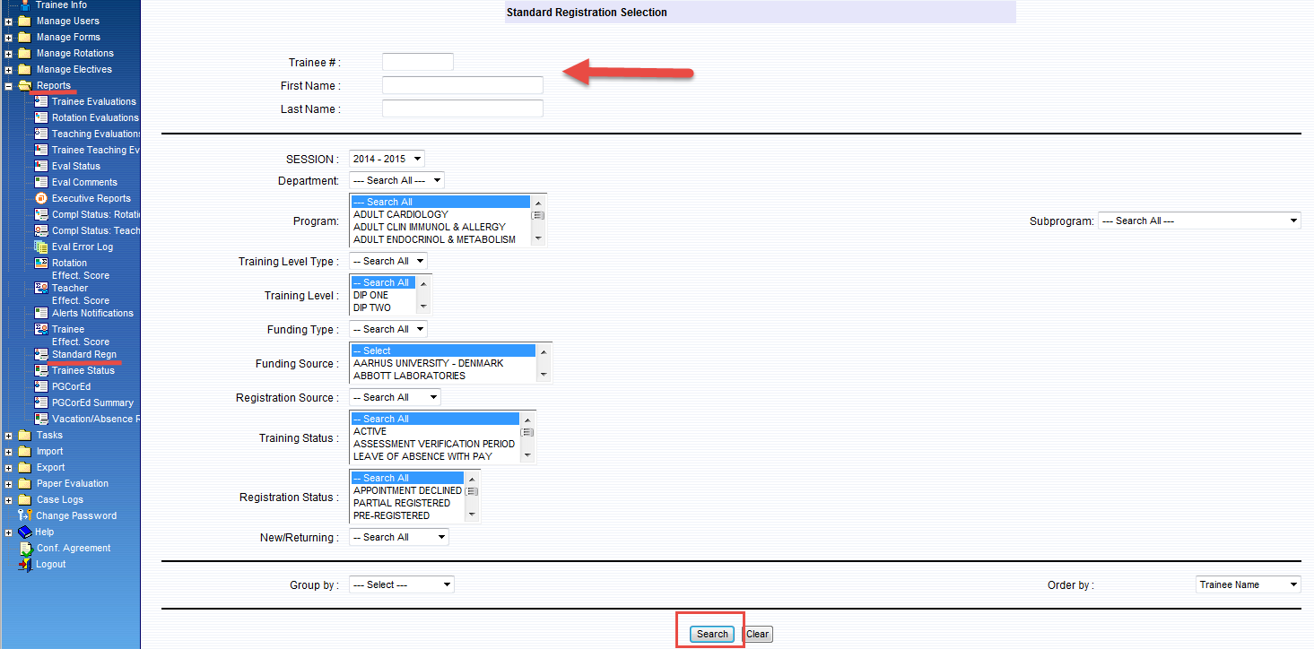Click the Rotation Effect. Score icon
This screenshot has height=649, width=1314.
point(41,264)
